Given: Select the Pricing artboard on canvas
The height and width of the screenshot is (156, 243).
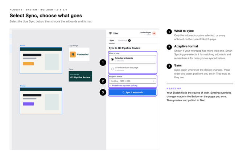Looking at the screenshot, I should [x=41, y=101].
